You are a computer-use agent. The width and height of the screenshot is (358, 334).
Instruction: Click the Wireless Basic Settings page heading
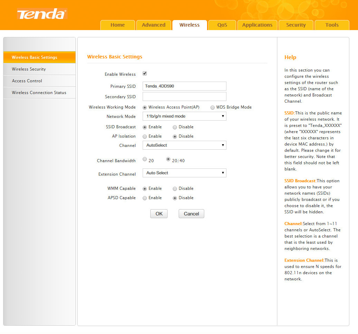115,57
